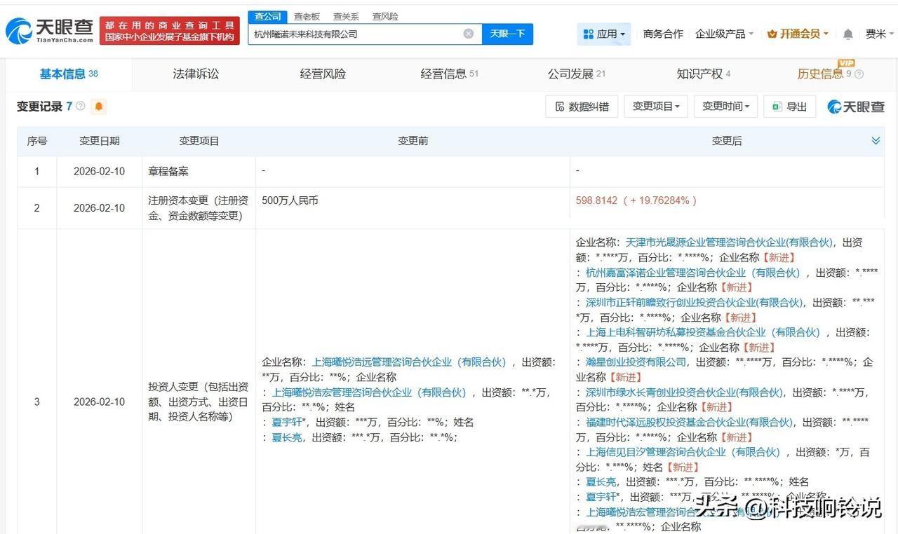Click the 天眼一下 search button
This screenshot has height=534, width=898.
tap(507, 33)
